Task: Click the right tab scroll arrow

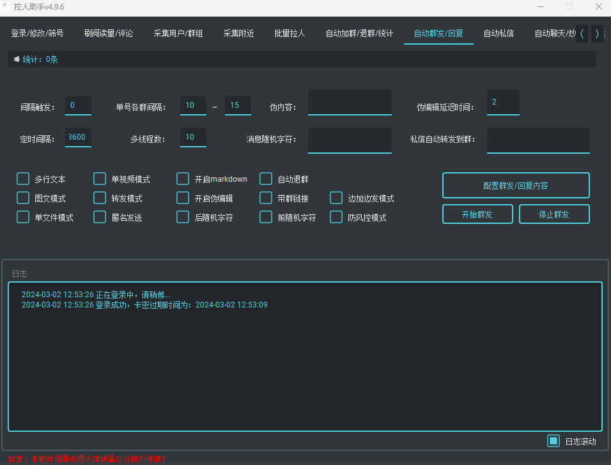Action: pos(597,34)
